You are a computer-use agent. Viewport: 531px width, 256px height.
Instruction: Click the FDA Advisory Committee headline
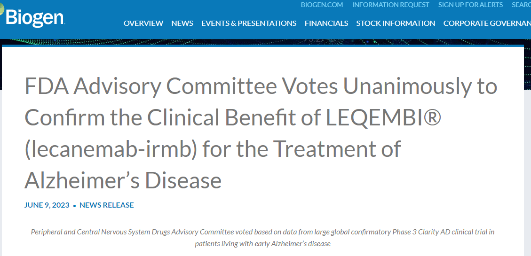(x=261, y=86)
